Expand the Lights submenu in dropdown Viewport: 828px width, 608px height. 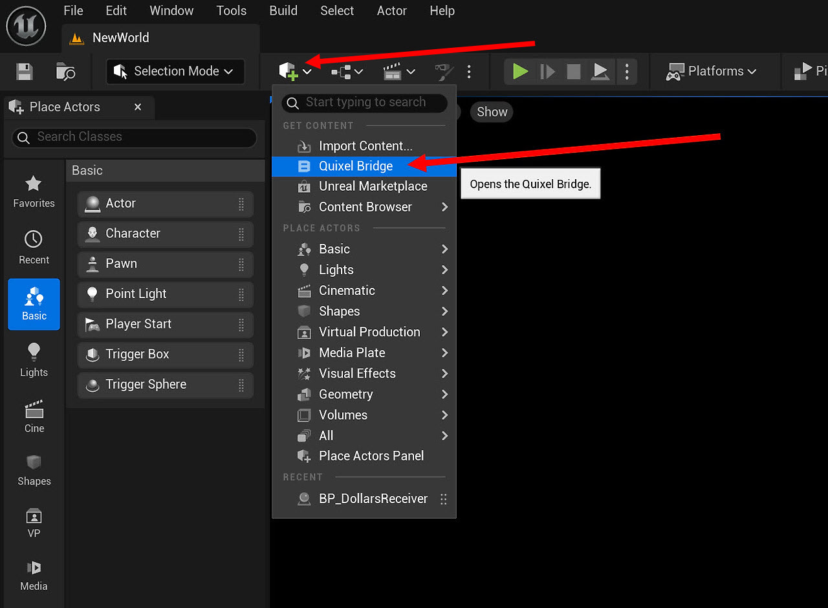coord(364,270)
